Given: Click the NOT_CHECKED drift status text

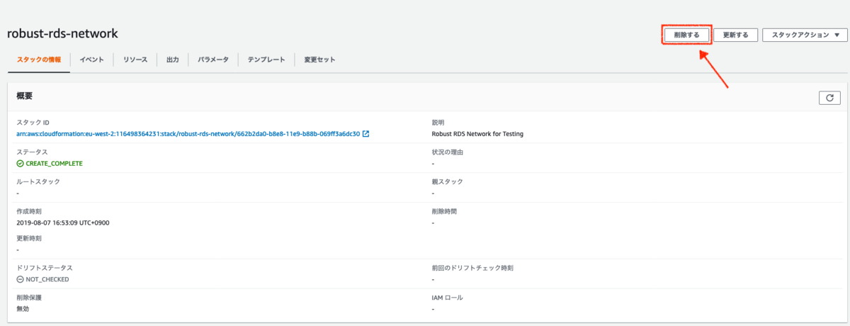Looking at the screenshot, I should click(x=47, y=279).
